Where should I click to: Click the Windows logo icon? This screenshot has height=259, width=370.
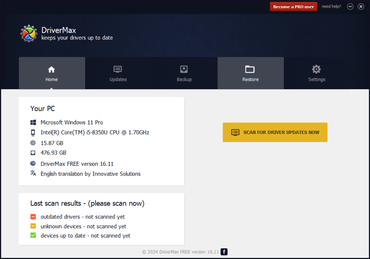33,122
